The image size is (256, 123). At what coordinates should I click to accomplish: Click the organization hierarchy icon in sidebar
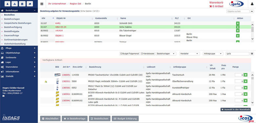15,4
